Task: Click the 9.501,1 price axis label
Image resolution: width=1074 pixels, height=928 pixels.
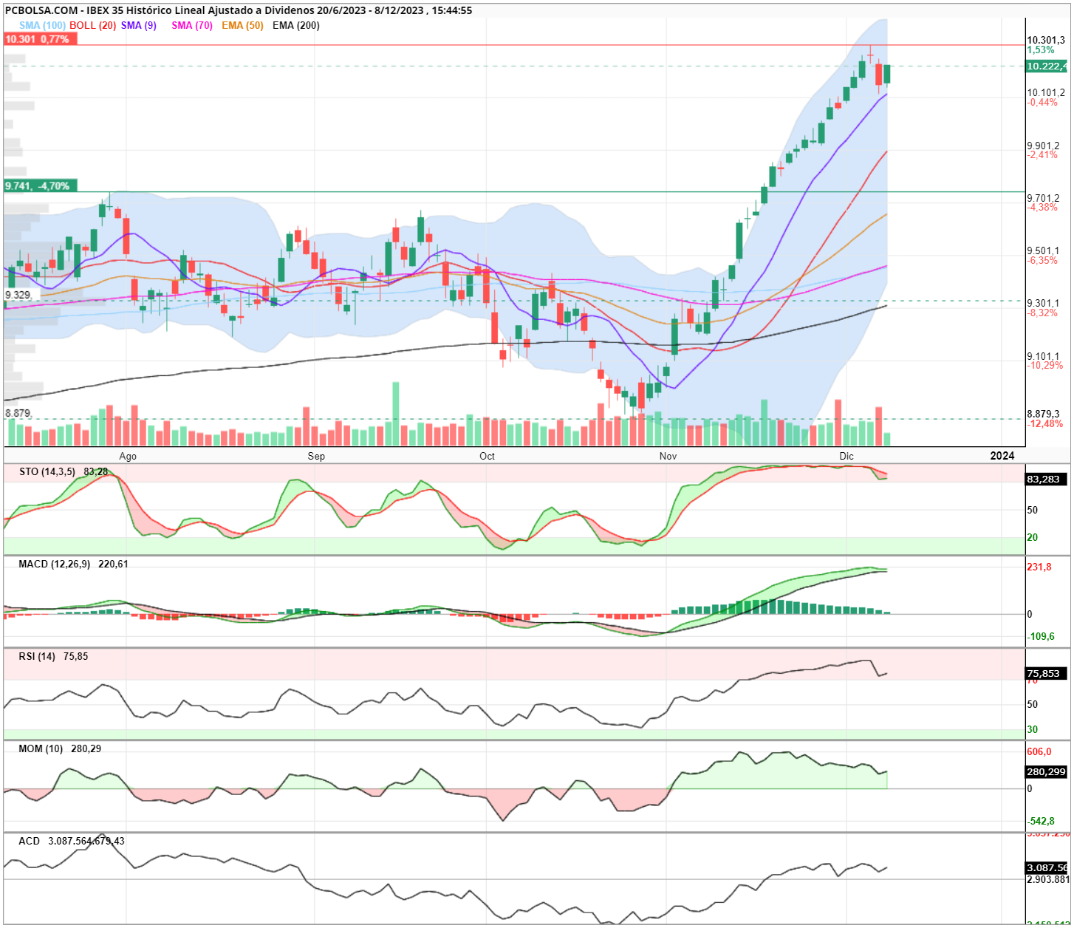Action: click(x=1044, y=250)
